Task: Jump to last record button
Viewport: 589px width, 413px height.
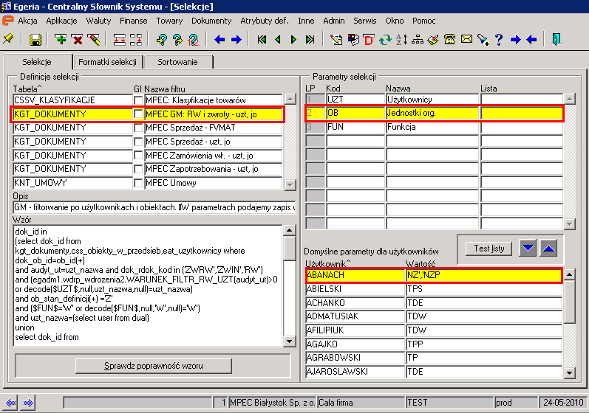Action: 310,39
